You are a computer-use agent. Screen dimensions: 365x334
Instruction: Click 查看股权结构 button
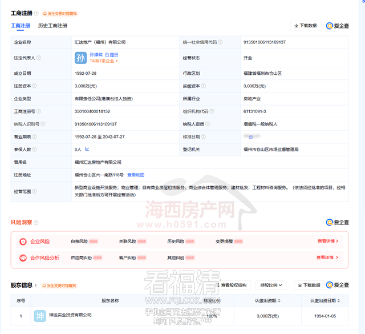pos(232,285)
